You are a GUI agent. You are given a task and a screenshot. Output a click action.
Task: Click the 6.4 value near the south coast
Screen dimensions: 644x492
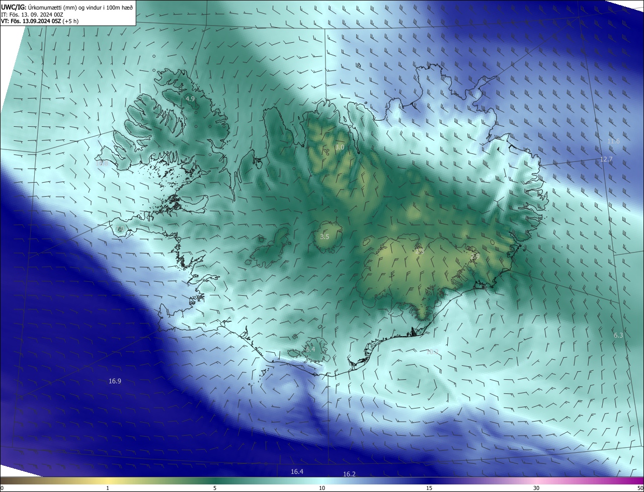tap(310, 349)
